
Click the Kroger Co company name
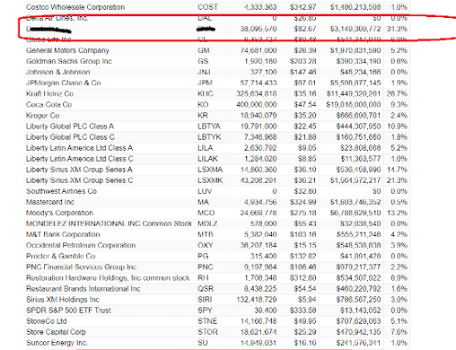point(43,115)
